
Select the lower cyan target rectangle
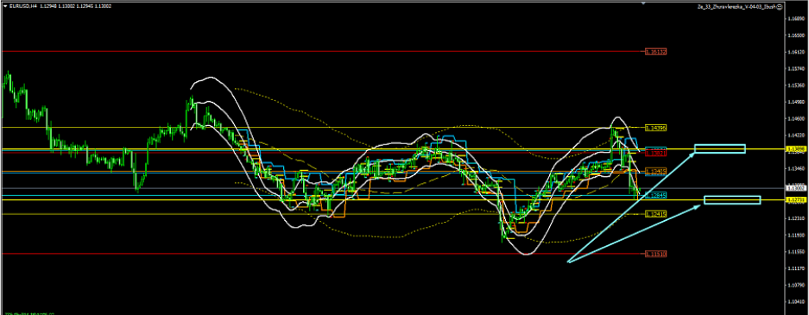732,200
